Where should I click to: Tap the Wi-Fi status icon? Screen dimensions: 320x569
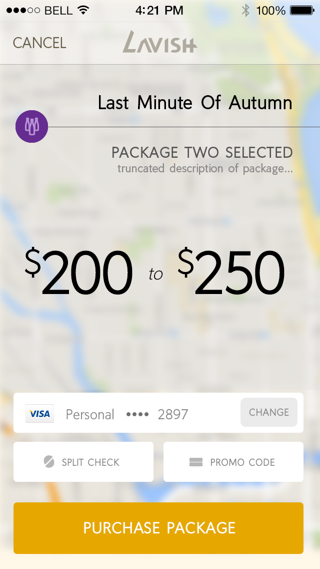click(x=83, y=10)
